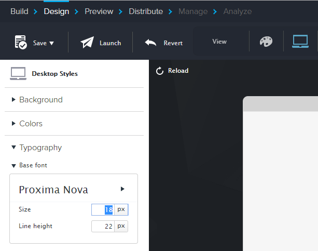The width and height of the screenshot is (318, 251).
Task: Open the Proxima Nova font picker arrow
Action: (122, 189)
